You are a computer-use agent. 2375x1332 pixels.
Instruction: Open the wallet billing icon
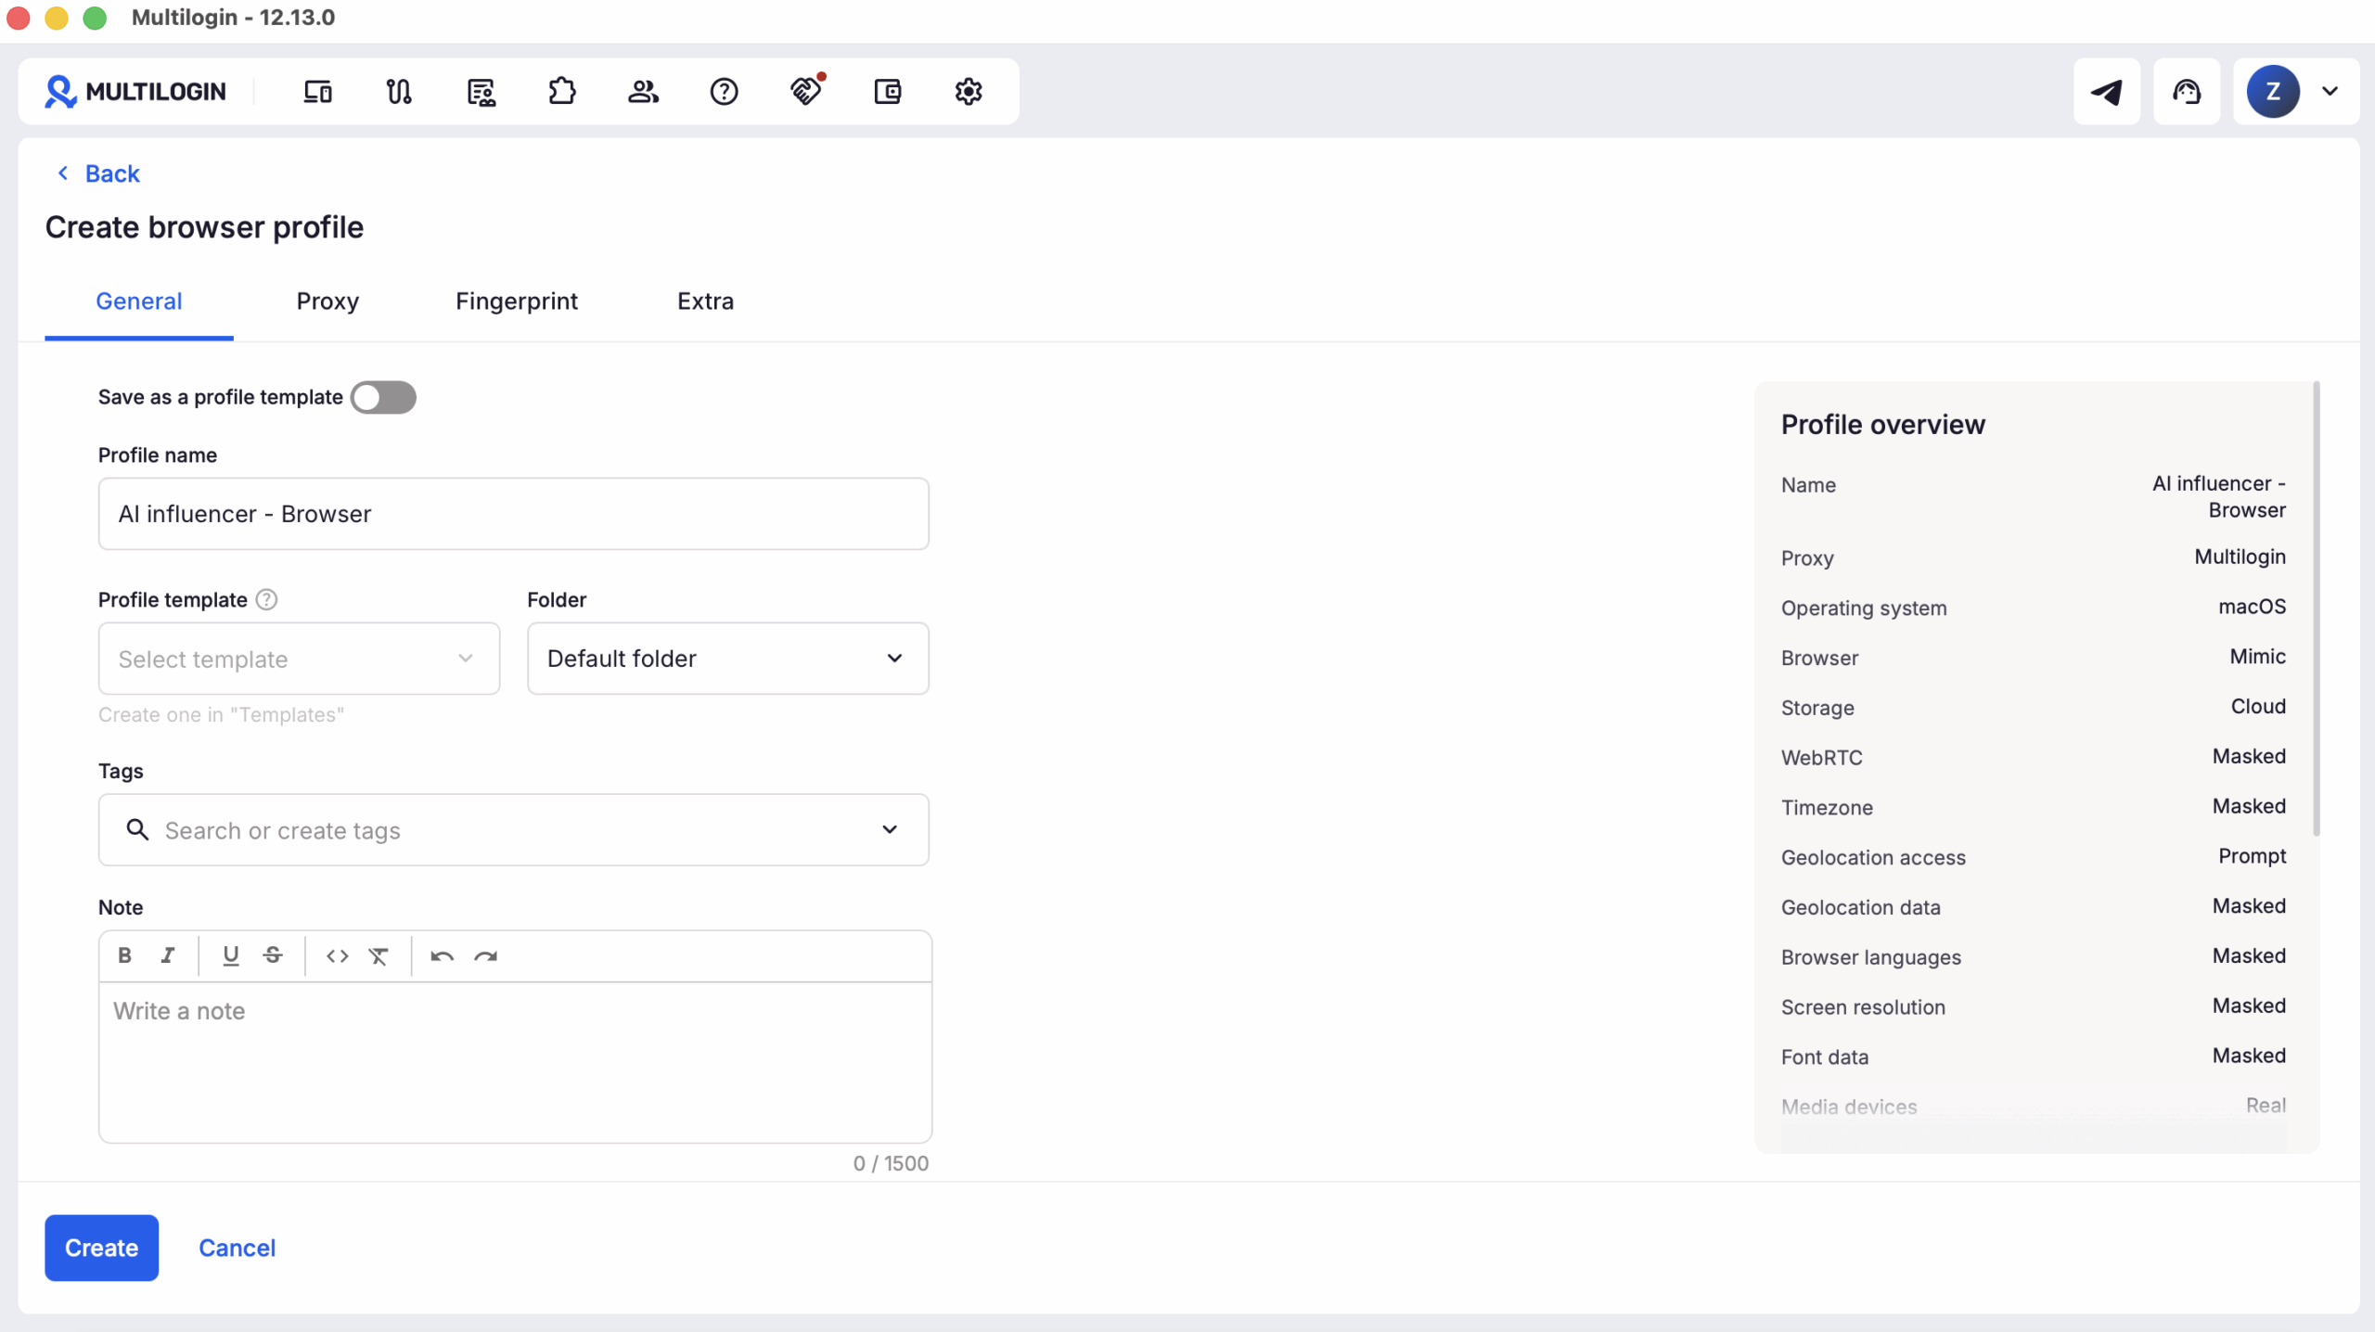[x=888, y=91]
